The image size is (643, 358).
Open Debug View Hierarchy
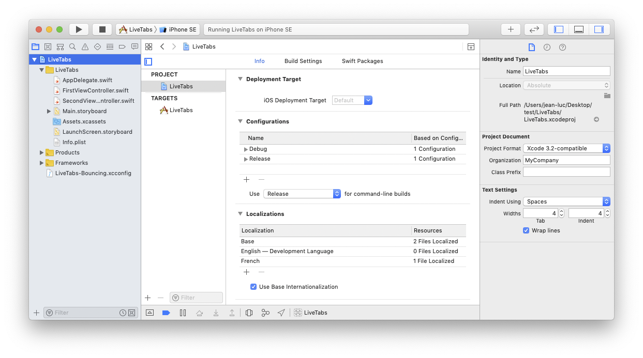pos(249,313)
